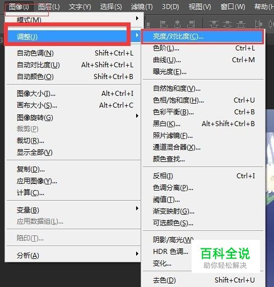This screenshot has width=274, height=287.
Task: Choose 色阶(L)... adjustment
Action: [x=203, y=48]
